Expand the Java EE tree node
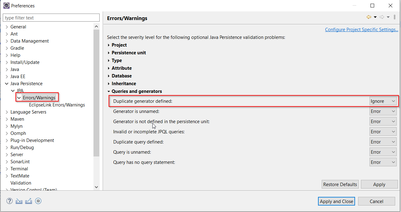 tap(7, 76)
